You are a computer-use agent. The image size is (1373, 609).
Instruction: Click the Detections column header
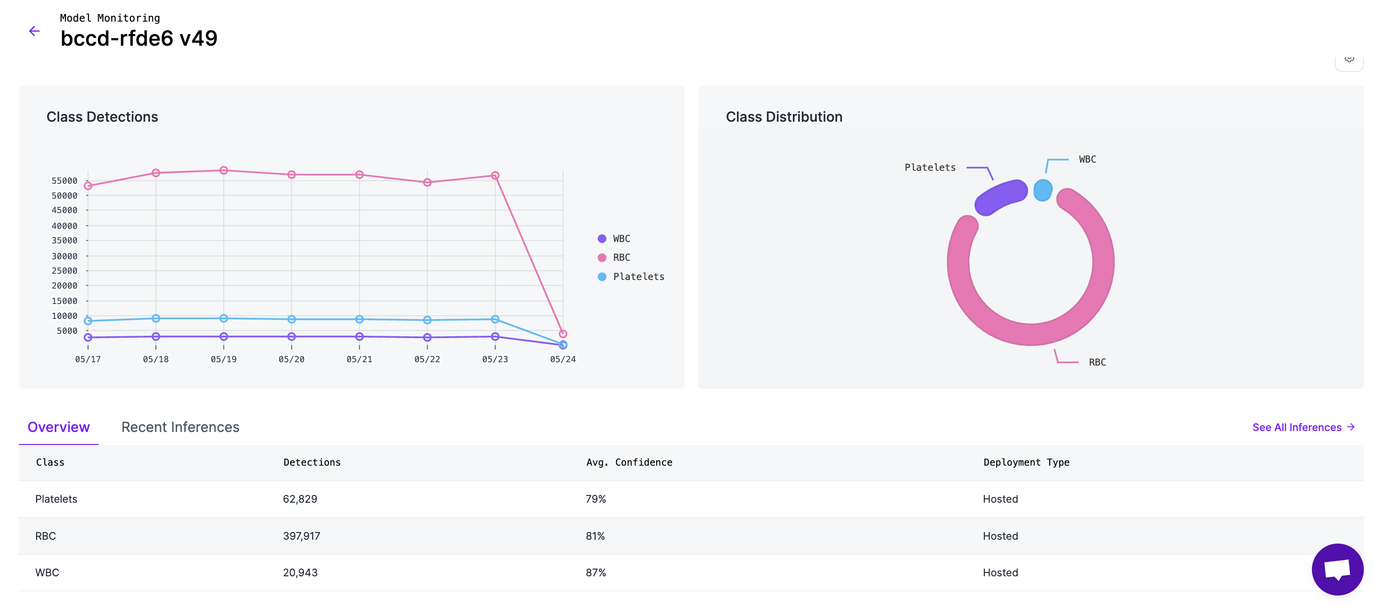[312, 462]
